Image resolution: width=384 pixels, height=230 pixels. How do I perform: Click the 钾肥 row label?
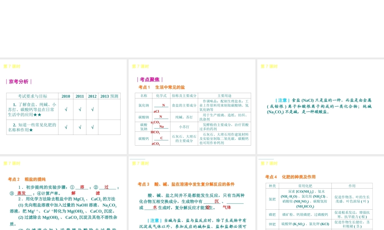coord(272,224)
